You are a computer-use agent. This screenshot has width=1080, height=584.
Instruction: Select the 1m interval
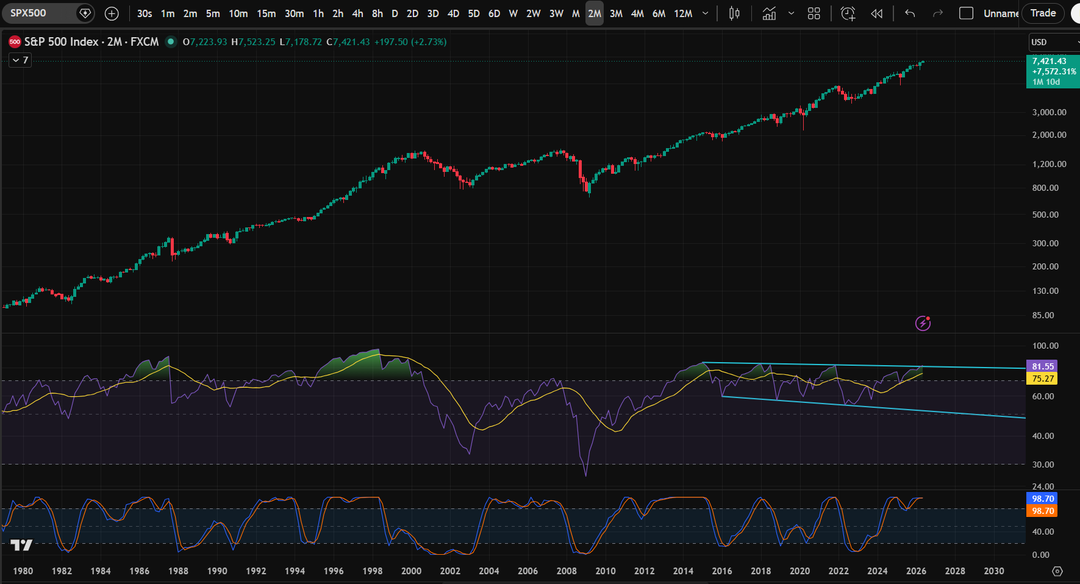(x=168, y=13)
